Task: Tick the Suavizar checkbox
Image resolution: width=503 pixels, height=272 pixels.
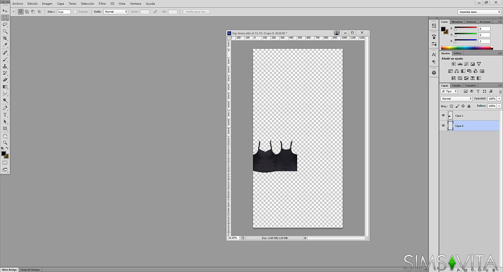Action: 75,12
